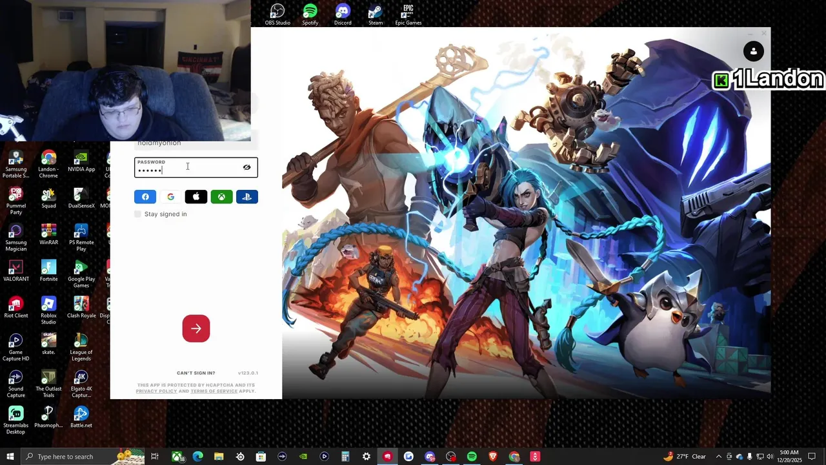826x465 pixels.
Task: Open the Can't Sign In link
Action: [x=196, y=373]
